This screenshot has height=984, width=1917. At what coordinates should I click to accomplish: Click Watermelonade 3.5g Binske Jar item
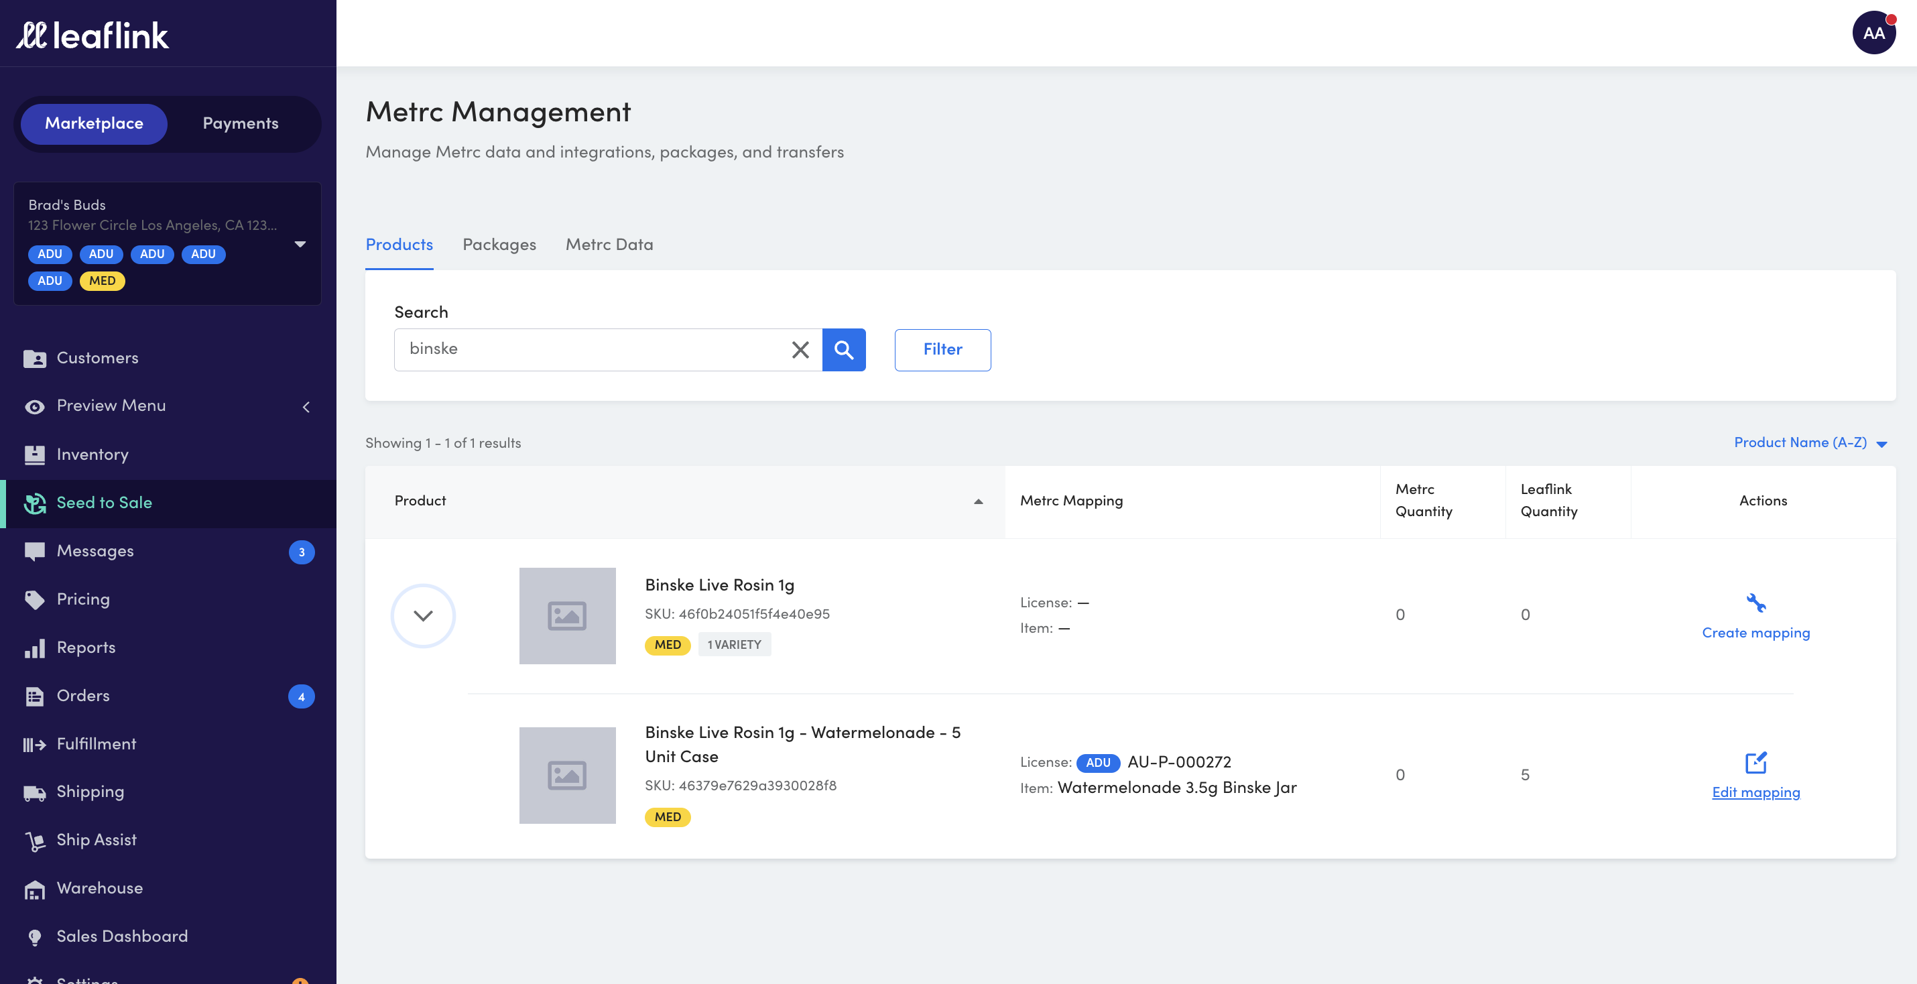[x=1176, y=788]
